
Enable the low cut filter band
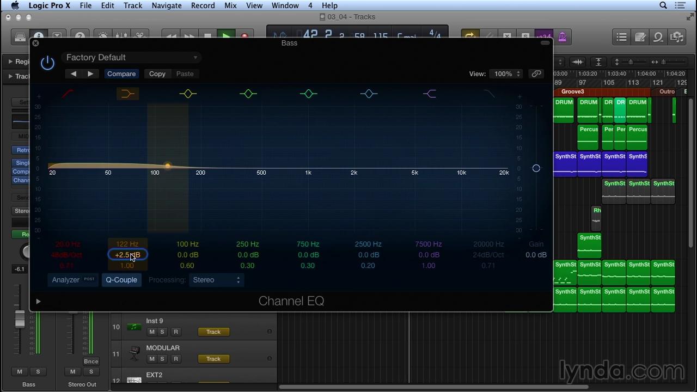68,94
